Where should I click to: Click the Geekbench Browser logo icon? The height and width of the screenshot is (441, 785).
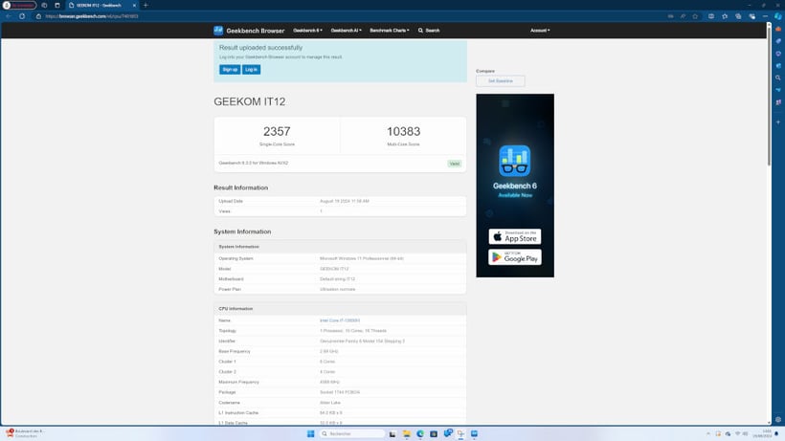tap(218, 31)
